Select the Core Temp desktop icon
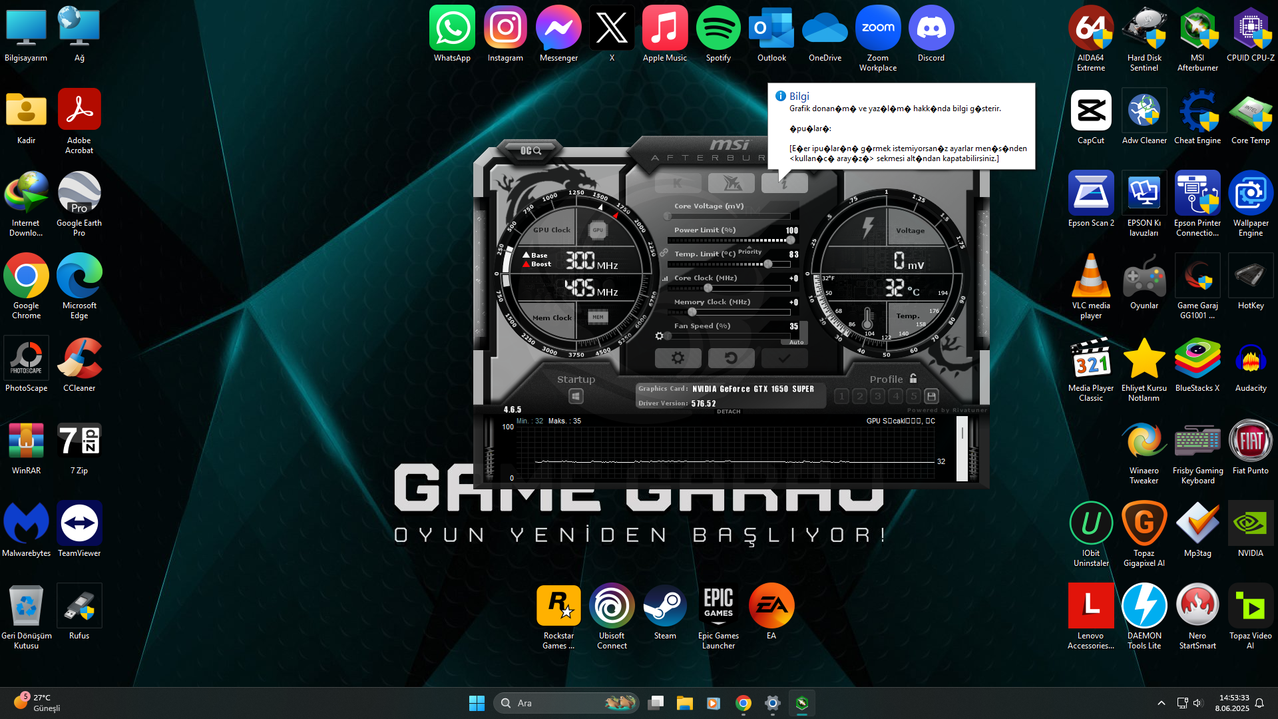The height and width of the screenshot is (719, 1278). [1251, 117]
